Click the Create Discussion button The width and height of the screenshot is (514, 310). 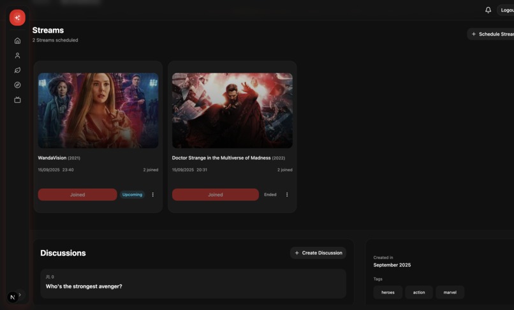318,253
